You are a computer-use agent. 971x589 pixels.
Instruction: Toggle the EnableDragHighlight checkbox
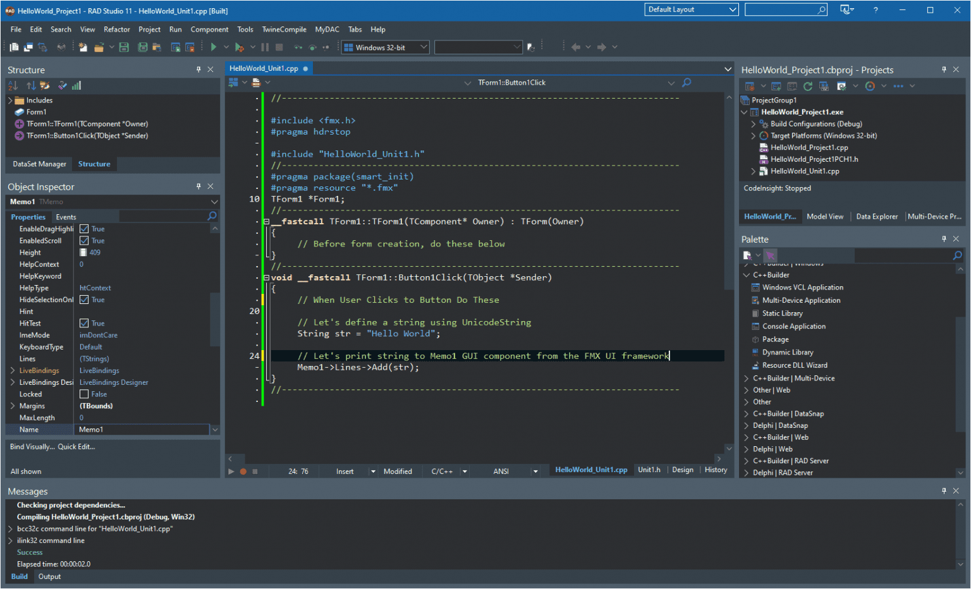pos(84,229)
